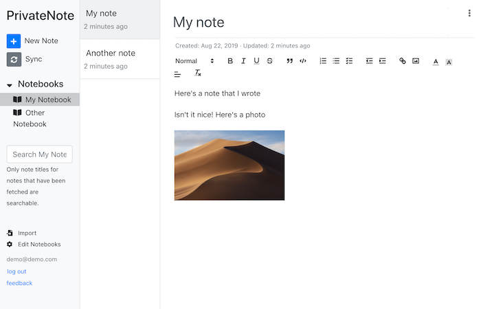Image resolution: width=481 pixels, height=309 pixels.
Task: Open the text color picker
Action: tap(436, 62)
